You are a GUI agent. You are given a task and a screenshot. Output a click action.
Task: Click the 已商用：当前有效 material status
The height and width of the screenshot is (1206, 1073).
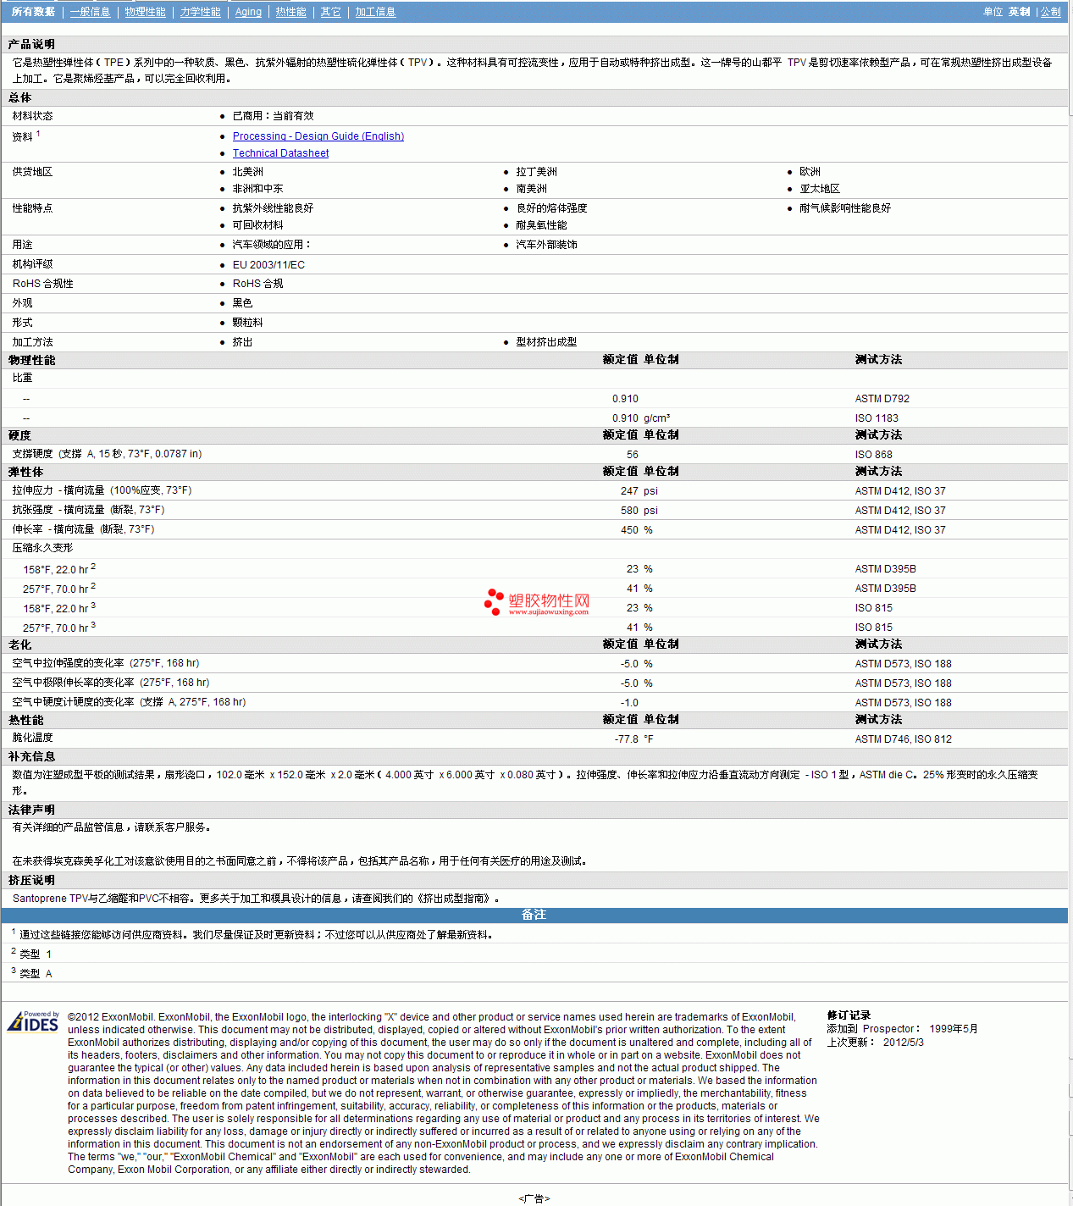point(273,116)
